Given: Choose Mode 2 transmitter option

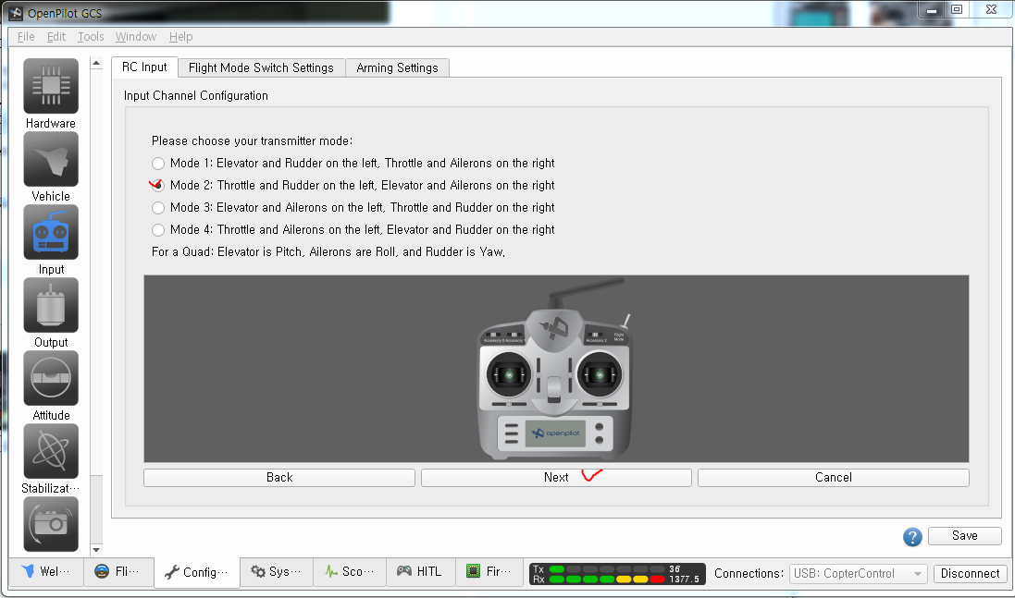Looking at the screenshot, I should [158, 186].
